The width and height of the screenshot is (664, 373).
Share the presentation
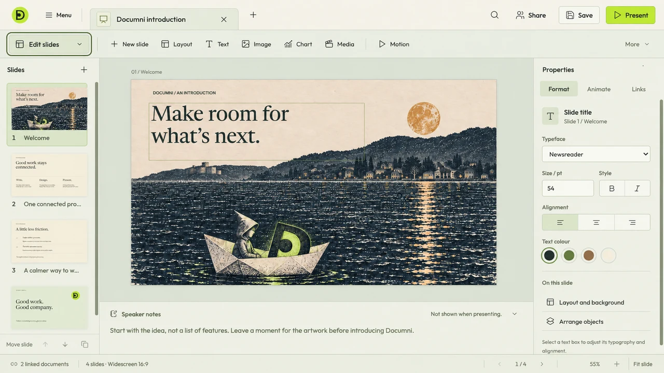tap(531, 15)
